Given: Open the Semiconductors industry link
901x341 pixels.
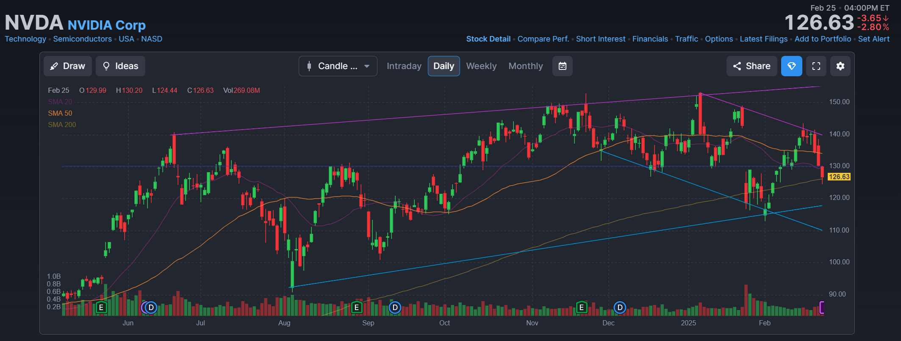Looking at the screenshot, I should coord(83,39).
